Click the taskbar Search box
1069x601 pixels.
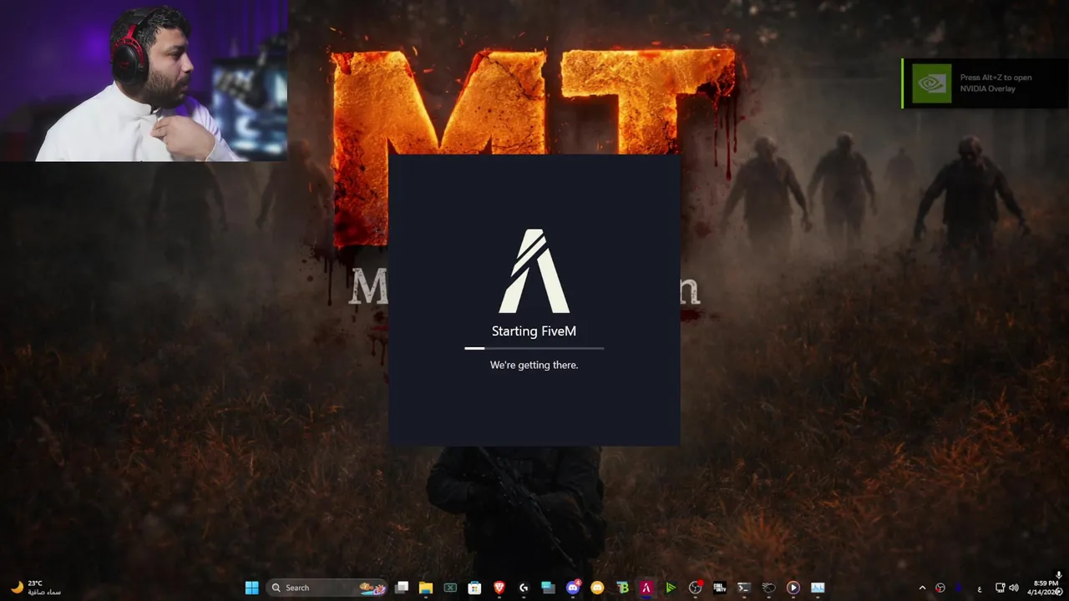pyautogui.click(x=327, y=588)
